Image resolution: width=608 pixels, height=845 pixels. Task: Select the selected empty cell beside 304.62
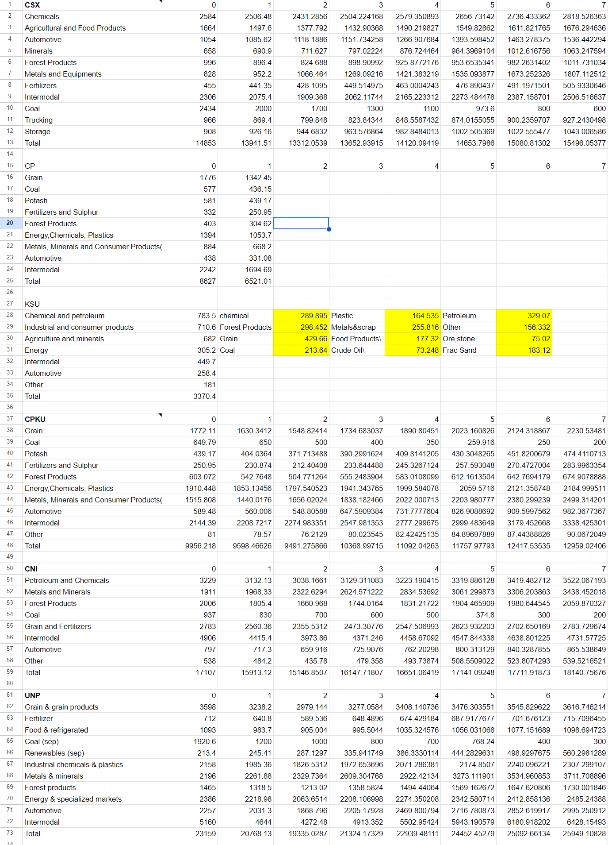point(301,224)
